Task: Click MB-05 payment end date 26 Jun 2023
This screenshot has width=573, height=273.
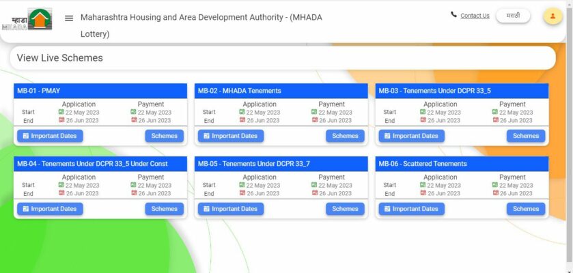Action: point(335,193)
